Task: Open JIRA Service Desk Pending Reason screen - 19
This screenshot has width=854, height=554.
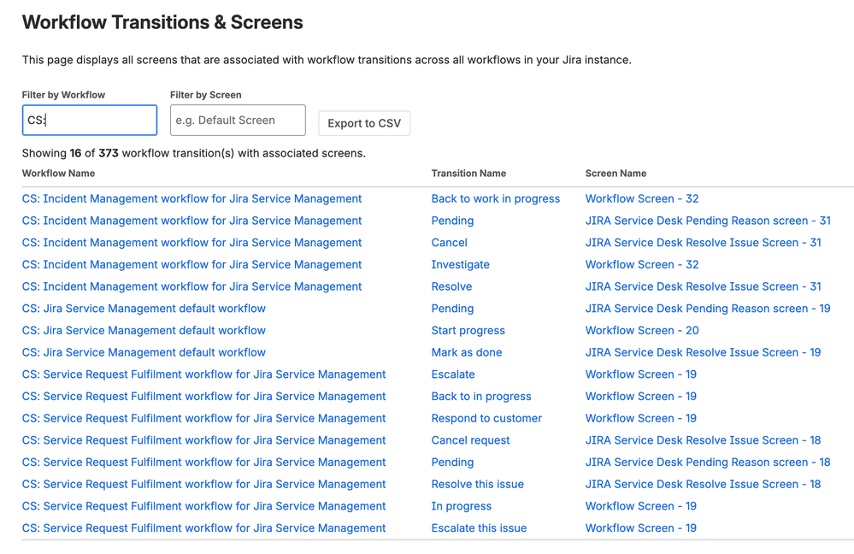Action: click(708, 309)
